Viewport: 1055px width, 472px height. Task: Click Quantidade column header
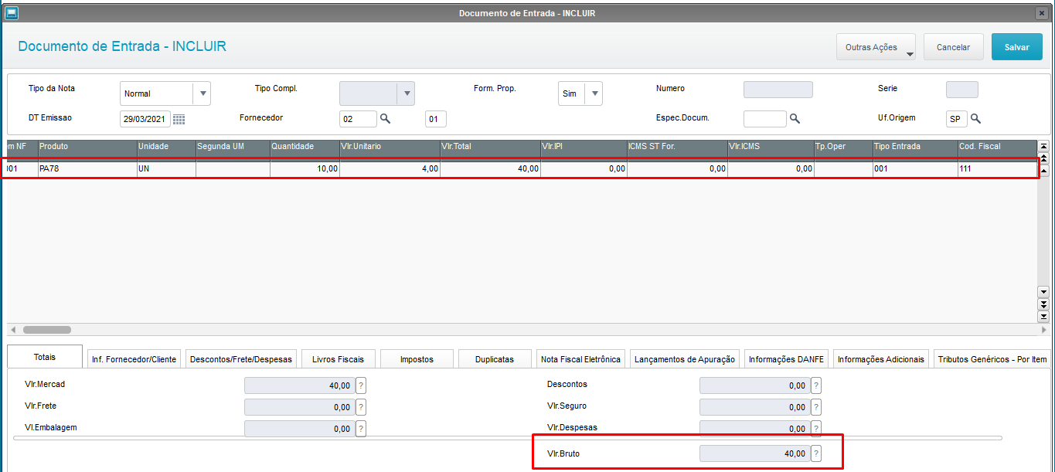click(305, 146)
